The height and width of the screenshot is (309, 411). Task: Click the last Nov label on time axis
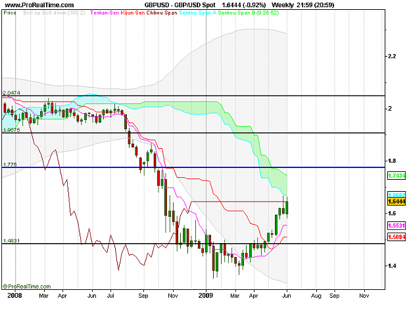[364, 296]
